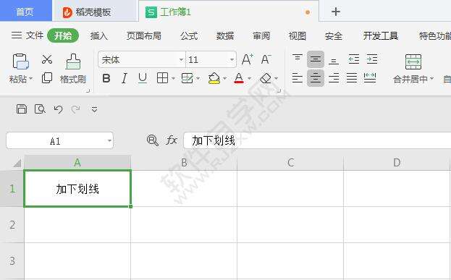Click the draw border/table style icon

point(187,78)
